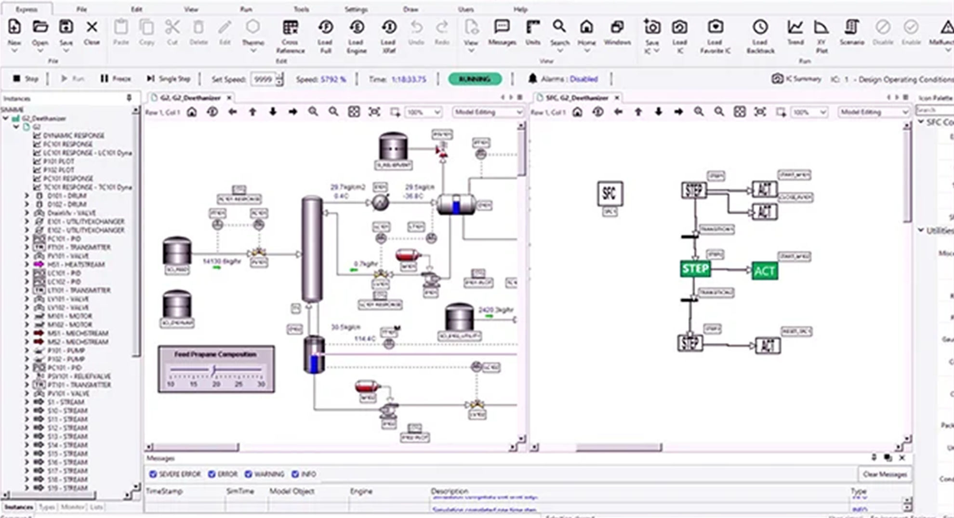
Task: Expand the LC101 - PID tree node
Action: click(x=27, y=273)
